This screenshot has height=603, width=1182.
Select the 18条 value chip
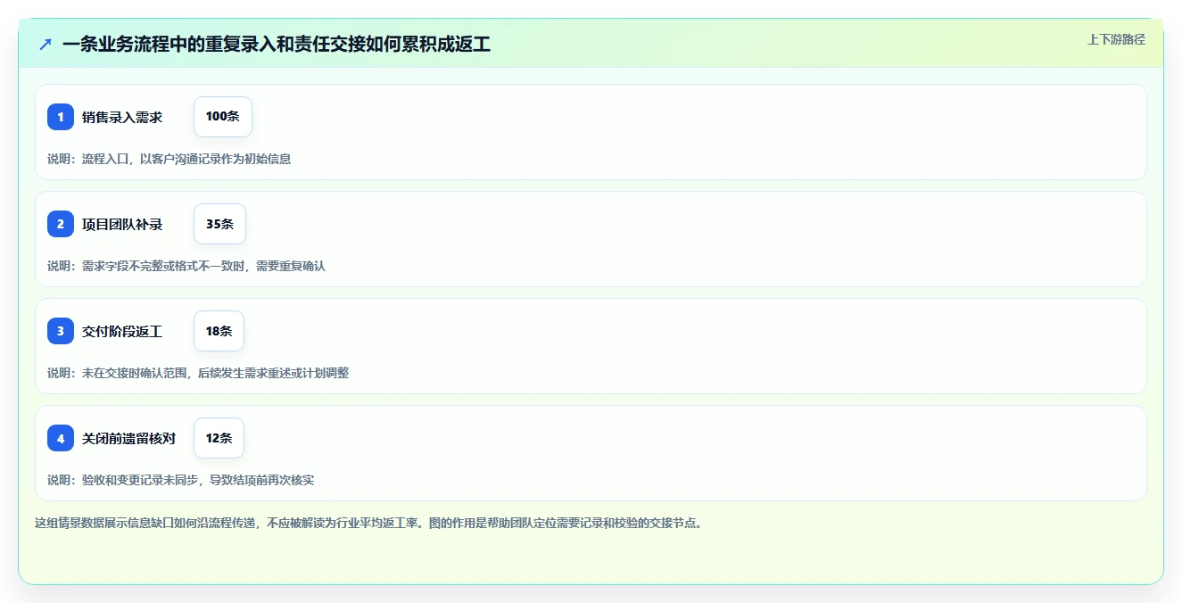pyautogui.click(x=219, y=331)
